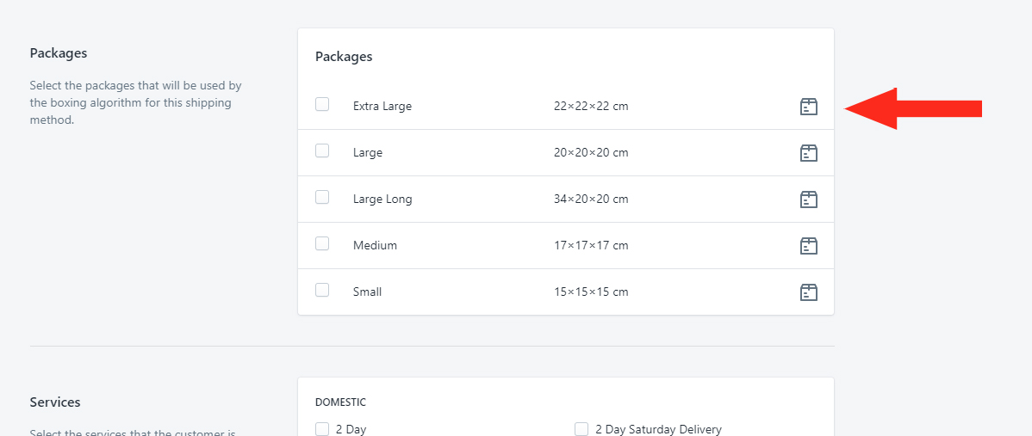Toggle the Small package checkbox
The width and height of the screenshot is (1032, 436).
(322, 290)
